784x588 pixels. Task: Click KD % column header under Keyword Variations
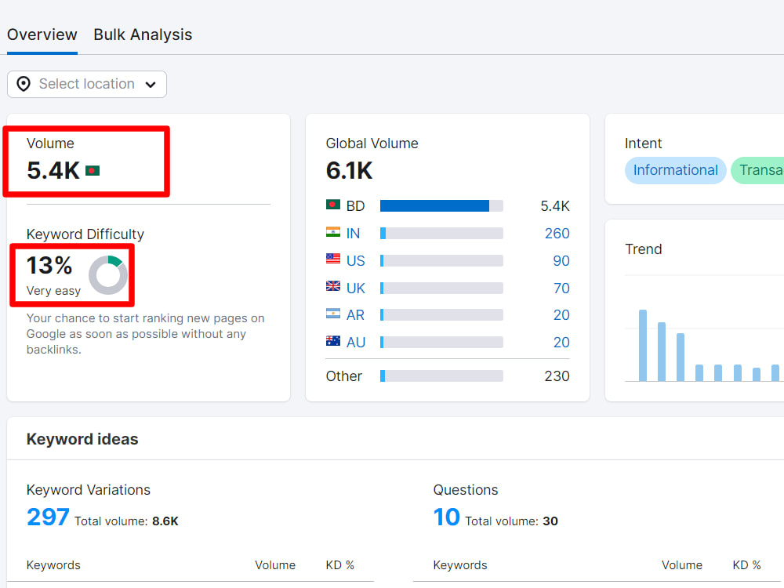(340, 565)
